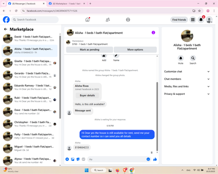This screenshot has height=174, width=218.
Task: Choose a sticker from the composer
Action: point(78,159)
